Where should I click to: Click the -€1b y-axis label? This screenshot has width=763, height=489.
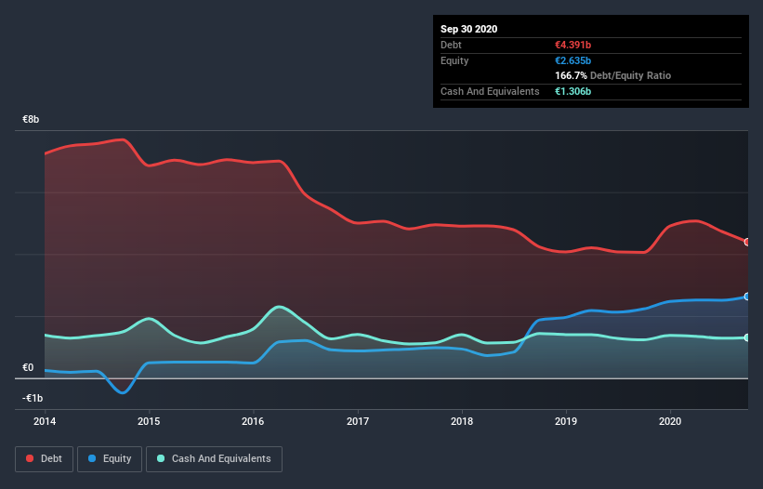pyautogui.click(x=33, y=398)
